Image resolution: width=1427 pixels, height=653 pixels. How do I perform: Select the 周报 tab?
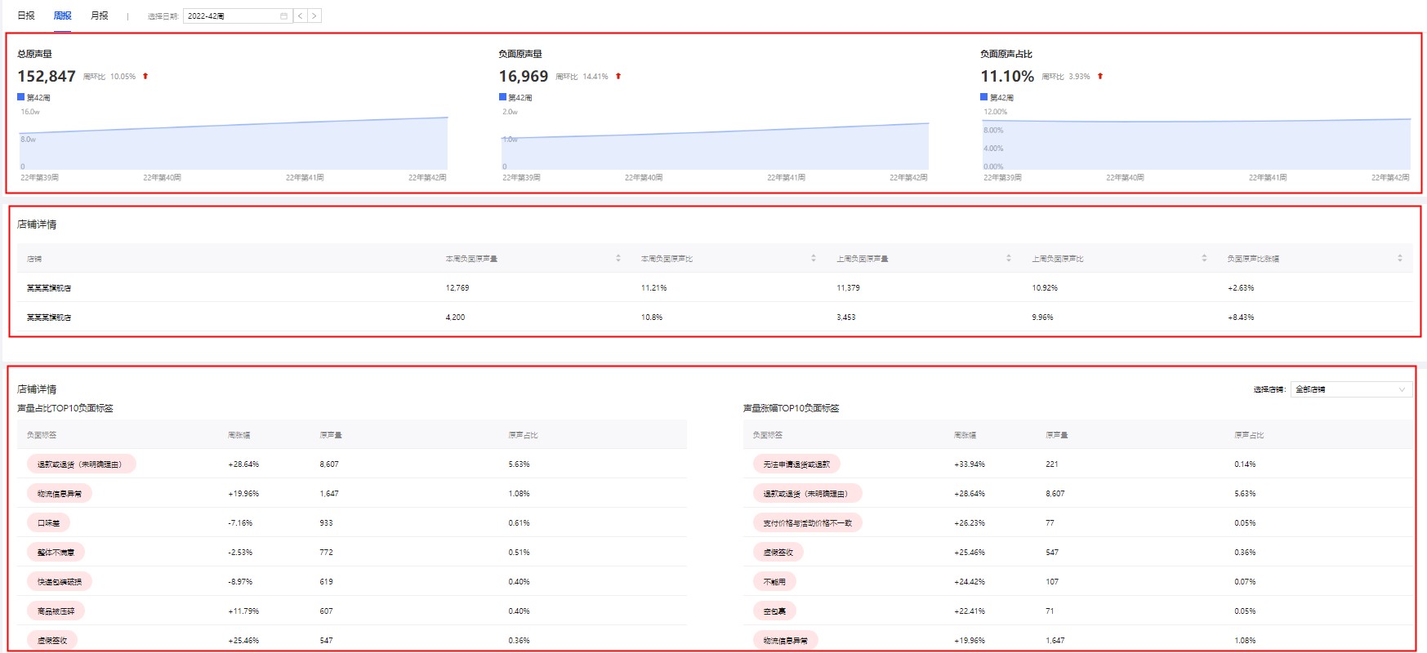[63, 16]
